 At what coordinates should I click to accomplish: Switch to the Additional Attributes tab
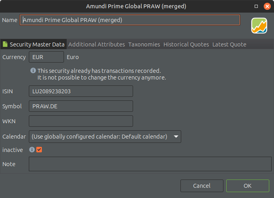pyautogui.click(x=96, y=44)
